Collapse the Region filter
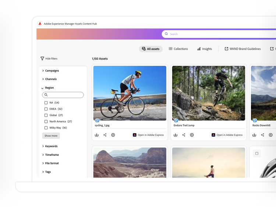Viewport: 276px width, 207px height. click(x=48, y=88)
